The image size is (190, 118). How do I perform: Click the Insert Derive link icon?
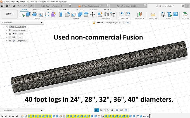163,14
